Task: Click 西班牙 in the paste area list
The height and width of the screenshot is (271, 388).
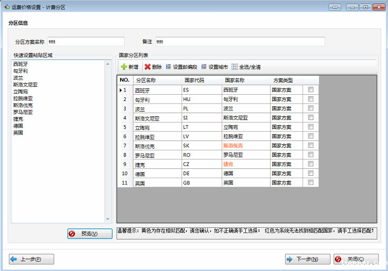Action: (x=21, y=64)
